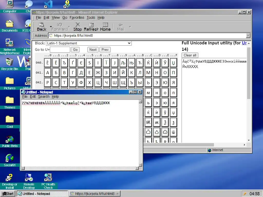Screen dimensions: 263x197
Task: Click the Cyrillic Ф character key
Action: coord(81,82)
